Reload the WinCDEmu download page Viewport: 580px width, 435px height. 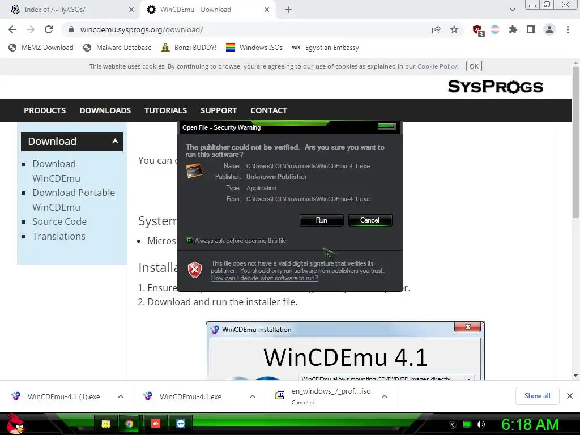[x=49, y=29]
